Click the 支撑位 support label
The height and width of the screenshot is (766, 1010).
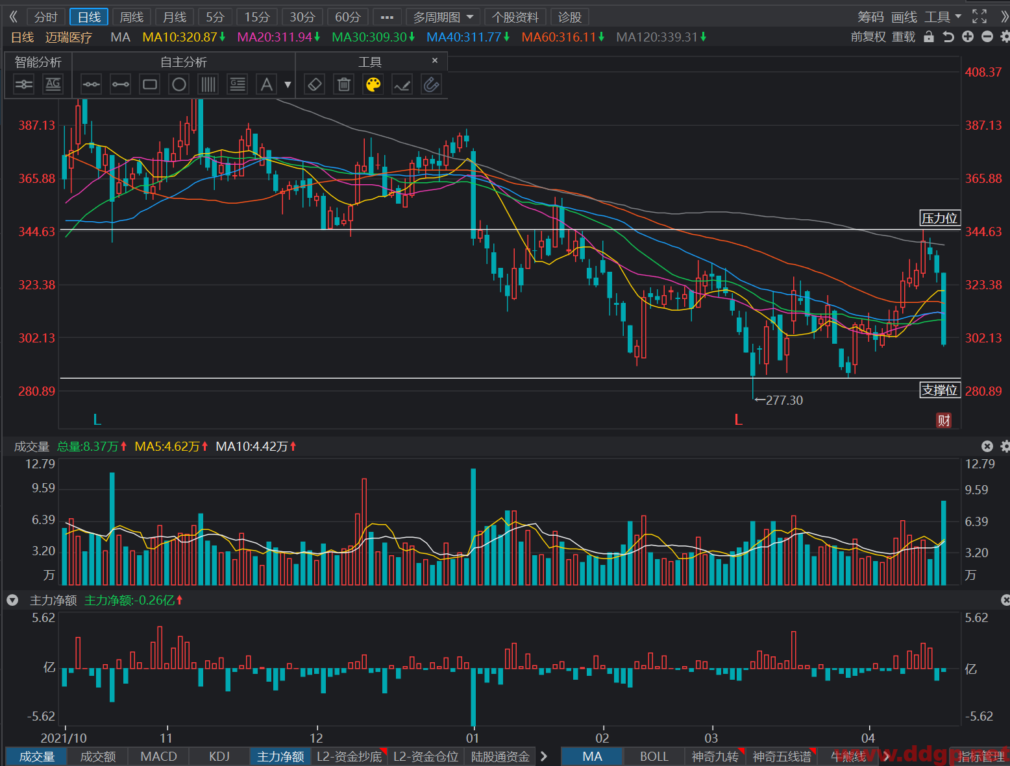point(940,390)
